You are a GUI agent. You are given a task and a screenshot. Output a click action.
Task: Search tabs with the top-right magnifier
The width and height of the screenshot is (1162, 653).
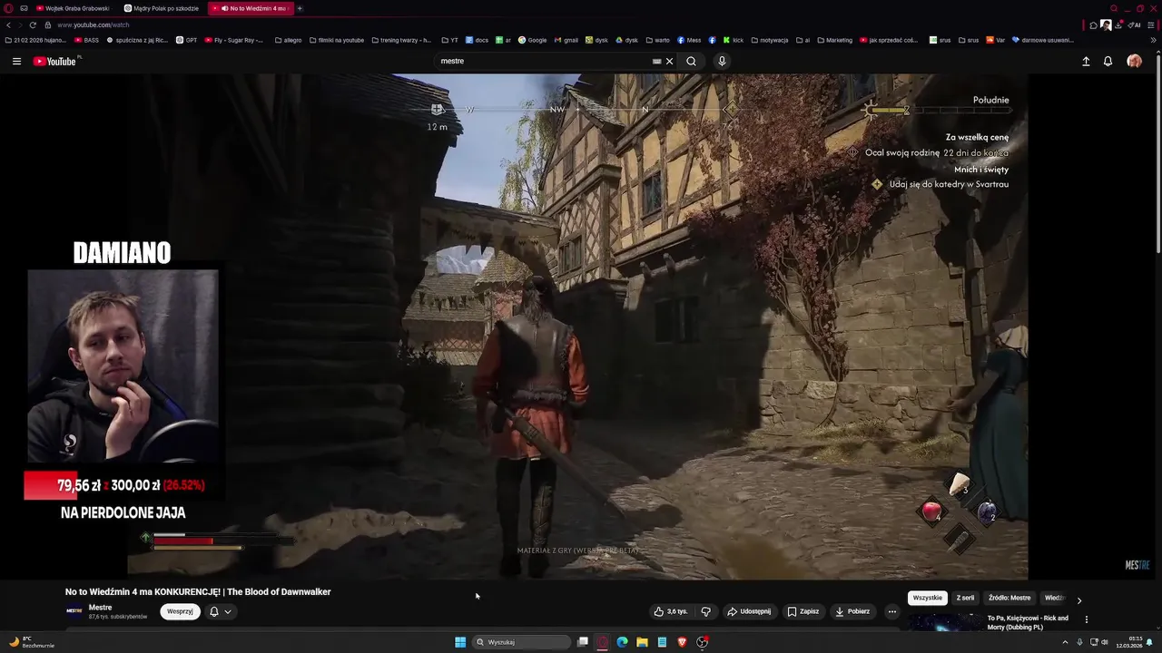click(x=1114, y=8)
